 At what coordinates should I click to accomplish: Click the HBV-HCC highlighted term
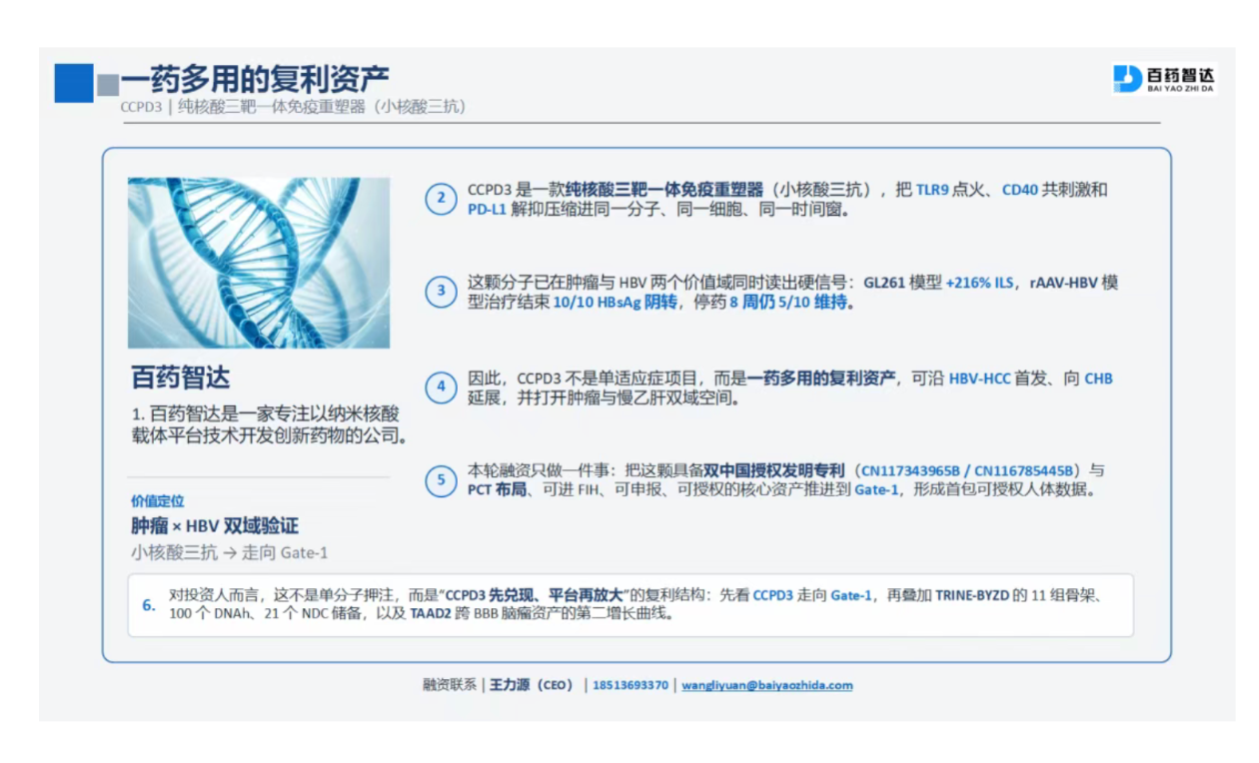(979, 379)
